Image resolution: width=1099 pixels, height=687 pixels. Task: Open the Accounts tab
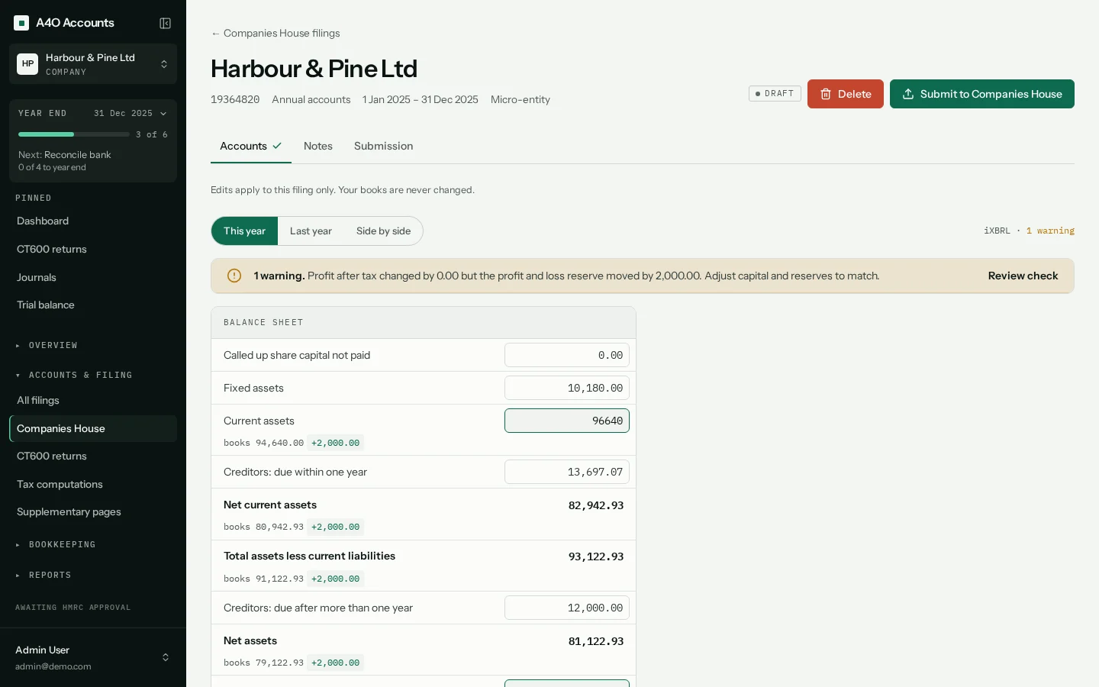251,146
